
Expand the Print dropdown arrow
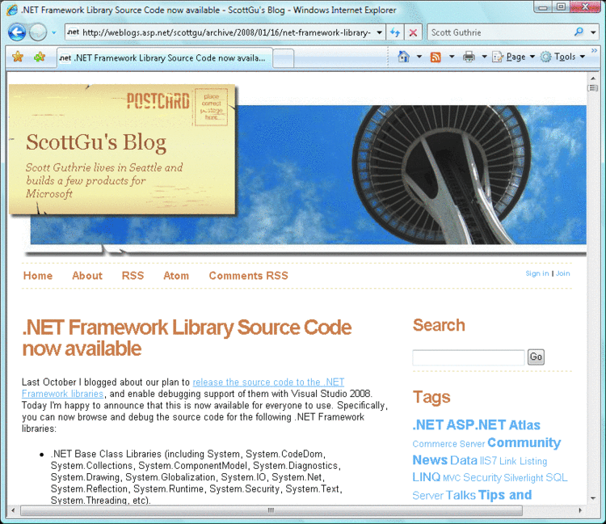(484, 57)
